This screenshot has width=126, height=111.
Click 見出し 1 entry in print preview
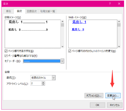28,22
